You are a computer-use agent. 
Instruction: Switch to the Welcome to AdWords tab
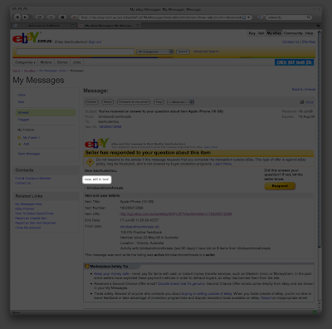[x=44, y=26]
